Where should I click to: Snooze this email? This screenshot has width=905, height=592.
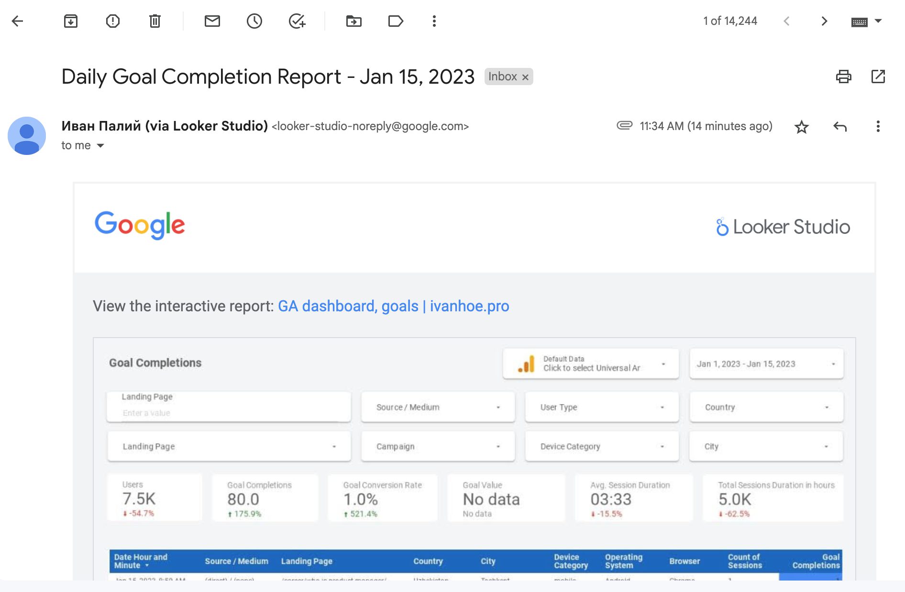pos(254,21)
